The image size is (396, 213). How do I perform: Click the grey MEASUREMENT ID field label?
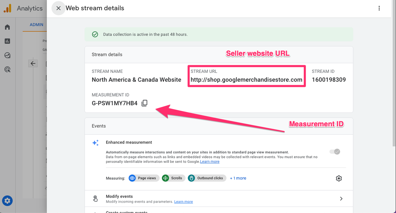(x=110, y=95)
